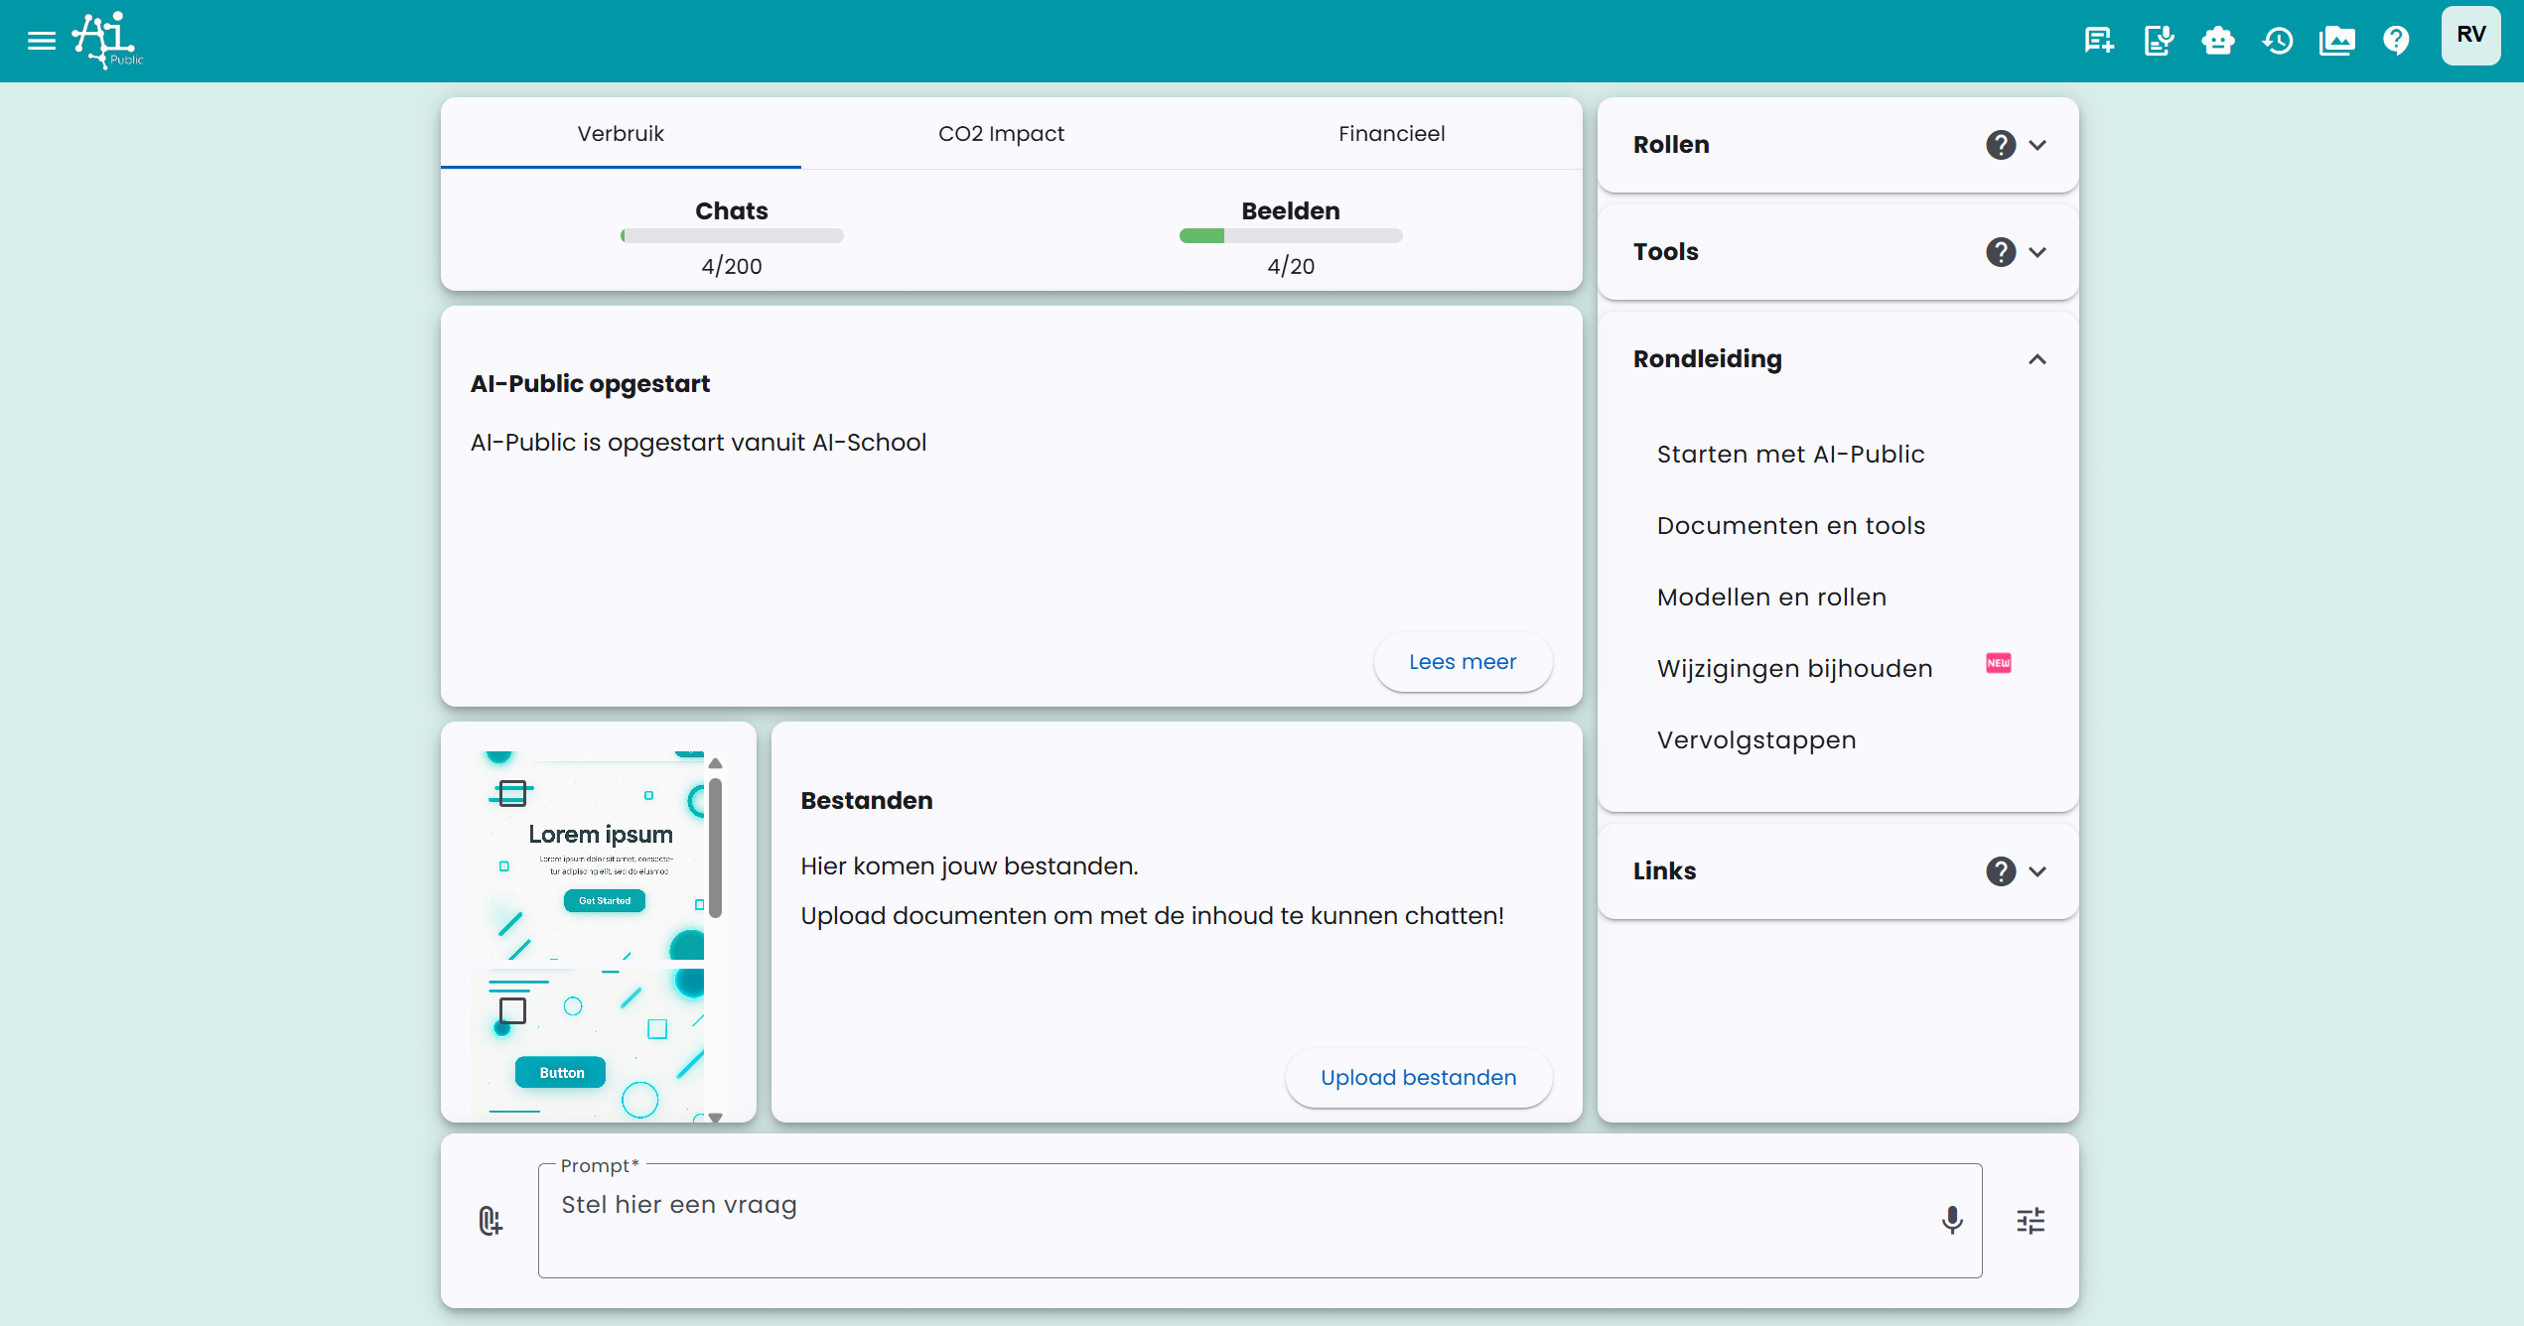This screenshot has height=1326, width=2524.
Task: Open the speech transcription icon
Action: (2158, 41)
